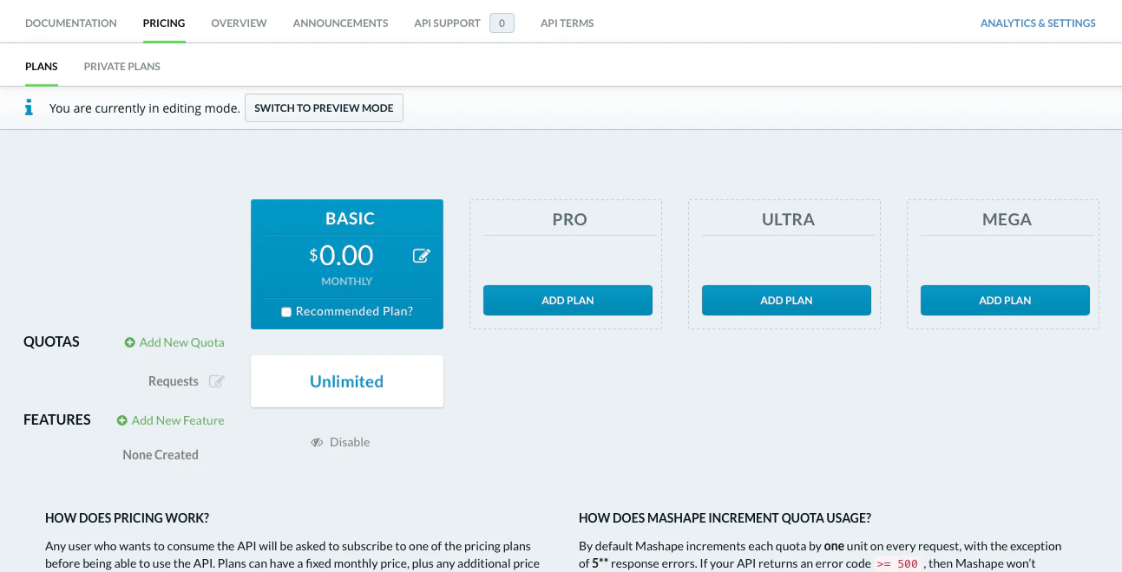Click the blue info icon in editing banner
The width and height of the screenshot is (1122, 572).
[29, 107]
